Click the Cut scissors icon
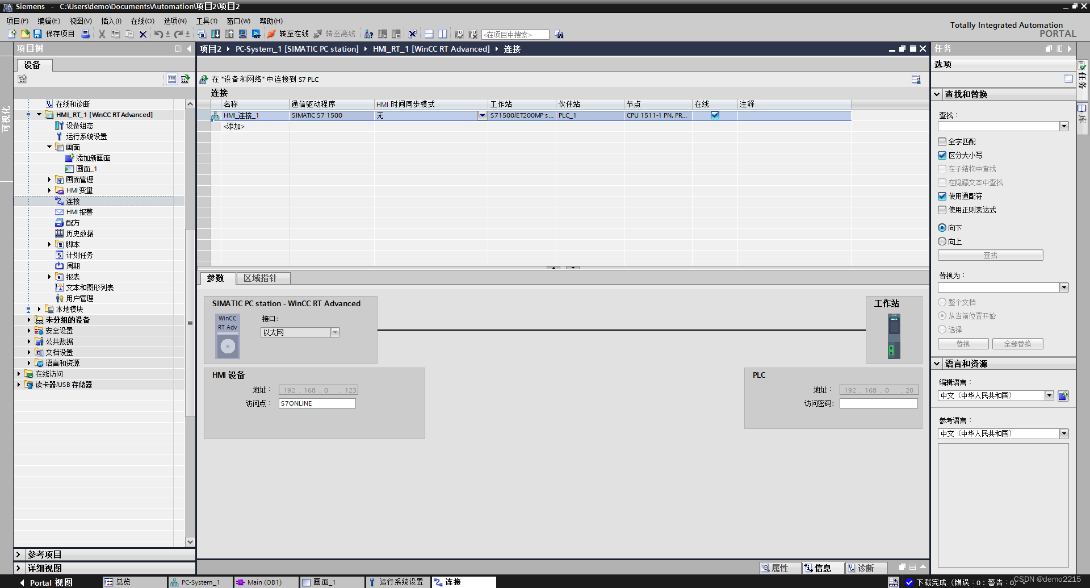1090x588 pixels. pos(102,34)
